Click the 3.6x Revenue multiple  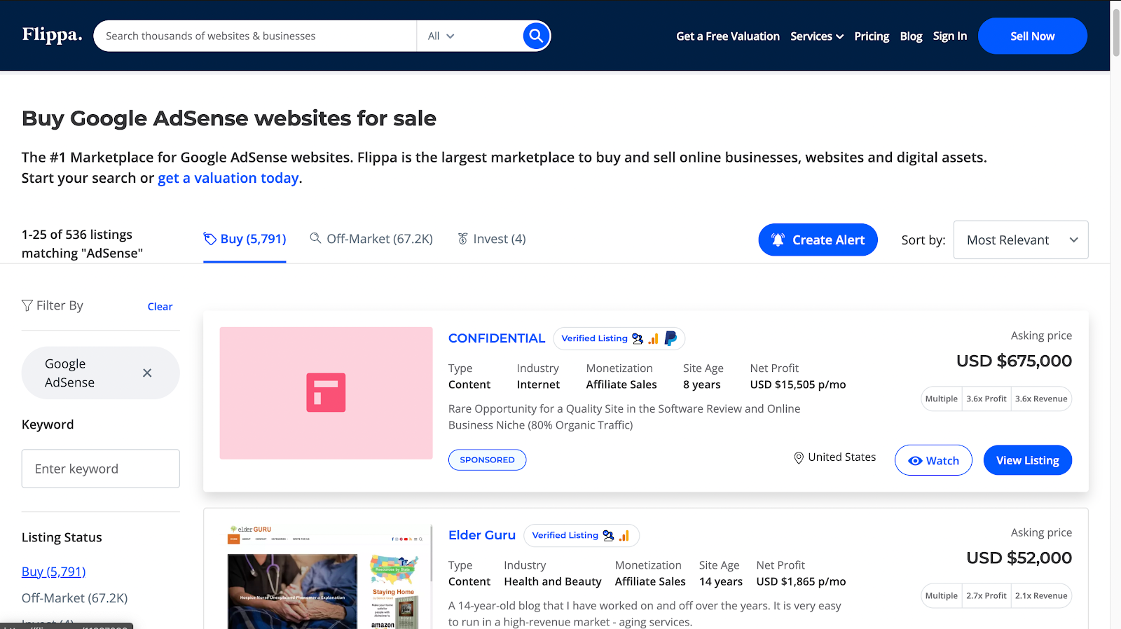(x=1041, y=399)
